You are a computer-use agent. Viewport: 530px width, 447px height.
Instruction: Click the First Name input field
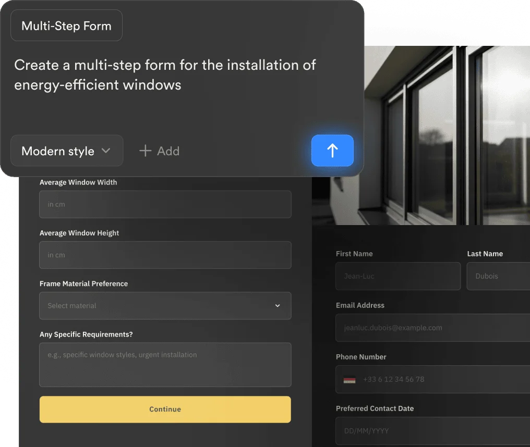397,276
